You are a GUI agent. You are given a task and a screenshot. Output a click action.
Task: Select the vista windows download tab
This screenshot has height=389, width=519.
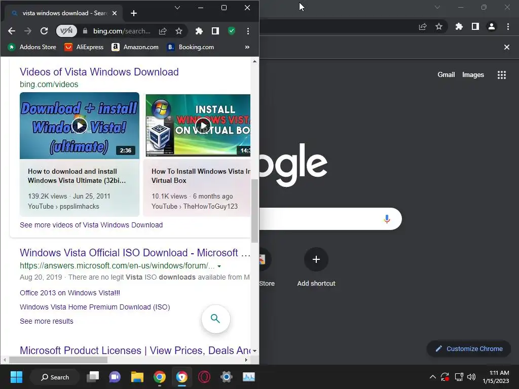point(63,13)
